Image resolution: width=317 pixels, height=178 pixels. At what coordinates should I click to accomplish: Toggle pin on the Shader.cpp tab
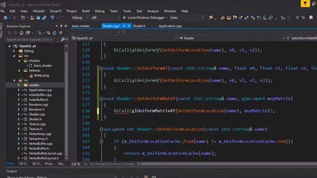[124, 26]
